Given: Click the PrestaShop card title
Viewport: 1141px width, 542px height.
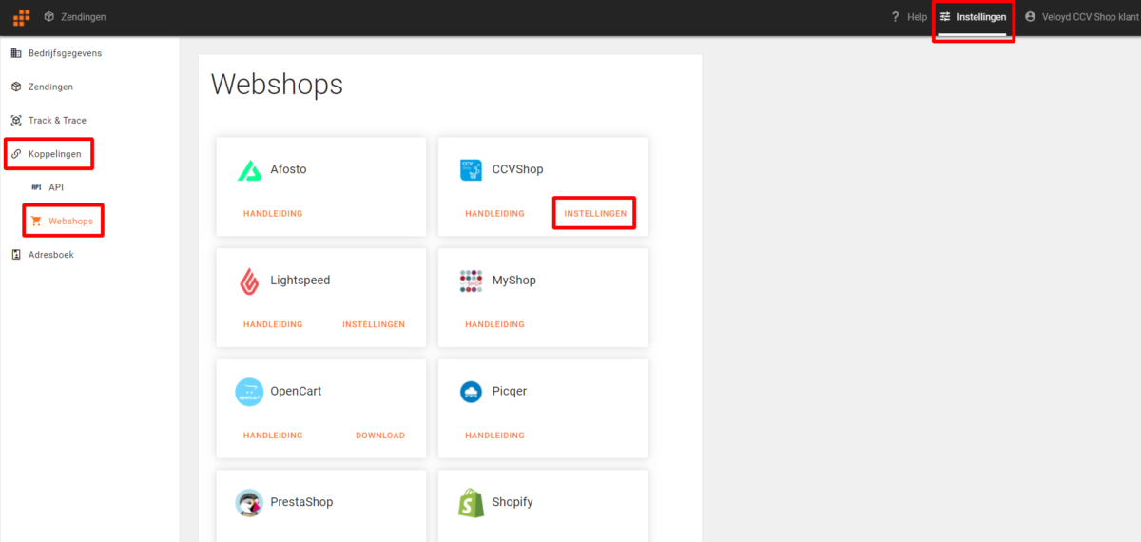Looking at the screenshot, I should [301, 502].
